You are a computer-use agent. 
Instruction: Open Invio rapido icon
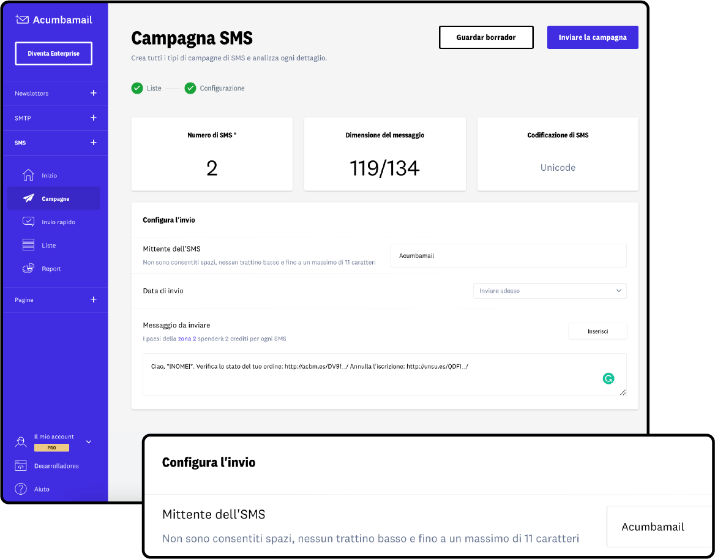coord(28,222)
